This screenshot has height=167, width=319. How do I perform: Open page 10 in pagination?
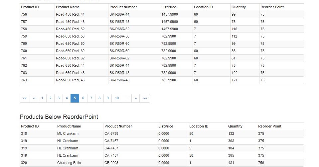pos(117,98)
